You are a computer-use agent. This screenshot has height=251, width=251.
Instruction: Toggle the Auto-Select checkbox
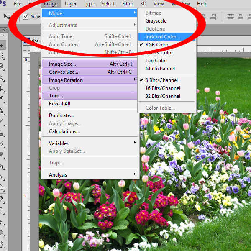tap(26, 16)
